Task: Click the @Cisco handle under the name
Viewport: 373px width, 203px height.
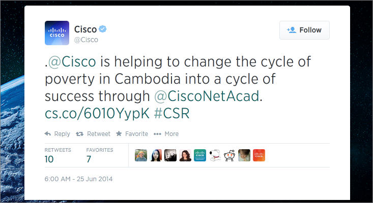Action: pos(86,39)
